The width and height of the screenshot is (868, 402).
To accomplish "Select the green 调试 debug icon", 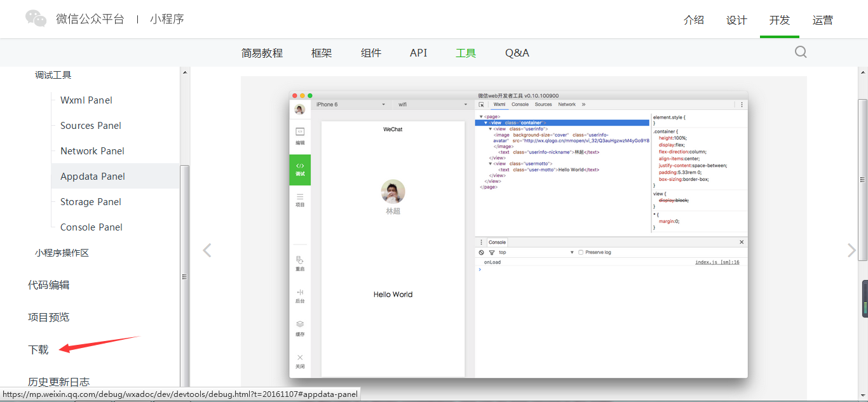I will click(x=300, y=170).
